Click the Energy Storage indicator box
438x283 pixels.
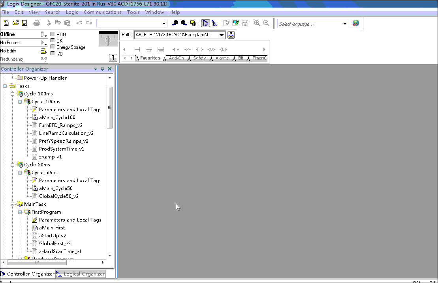[x=53, y=47]
